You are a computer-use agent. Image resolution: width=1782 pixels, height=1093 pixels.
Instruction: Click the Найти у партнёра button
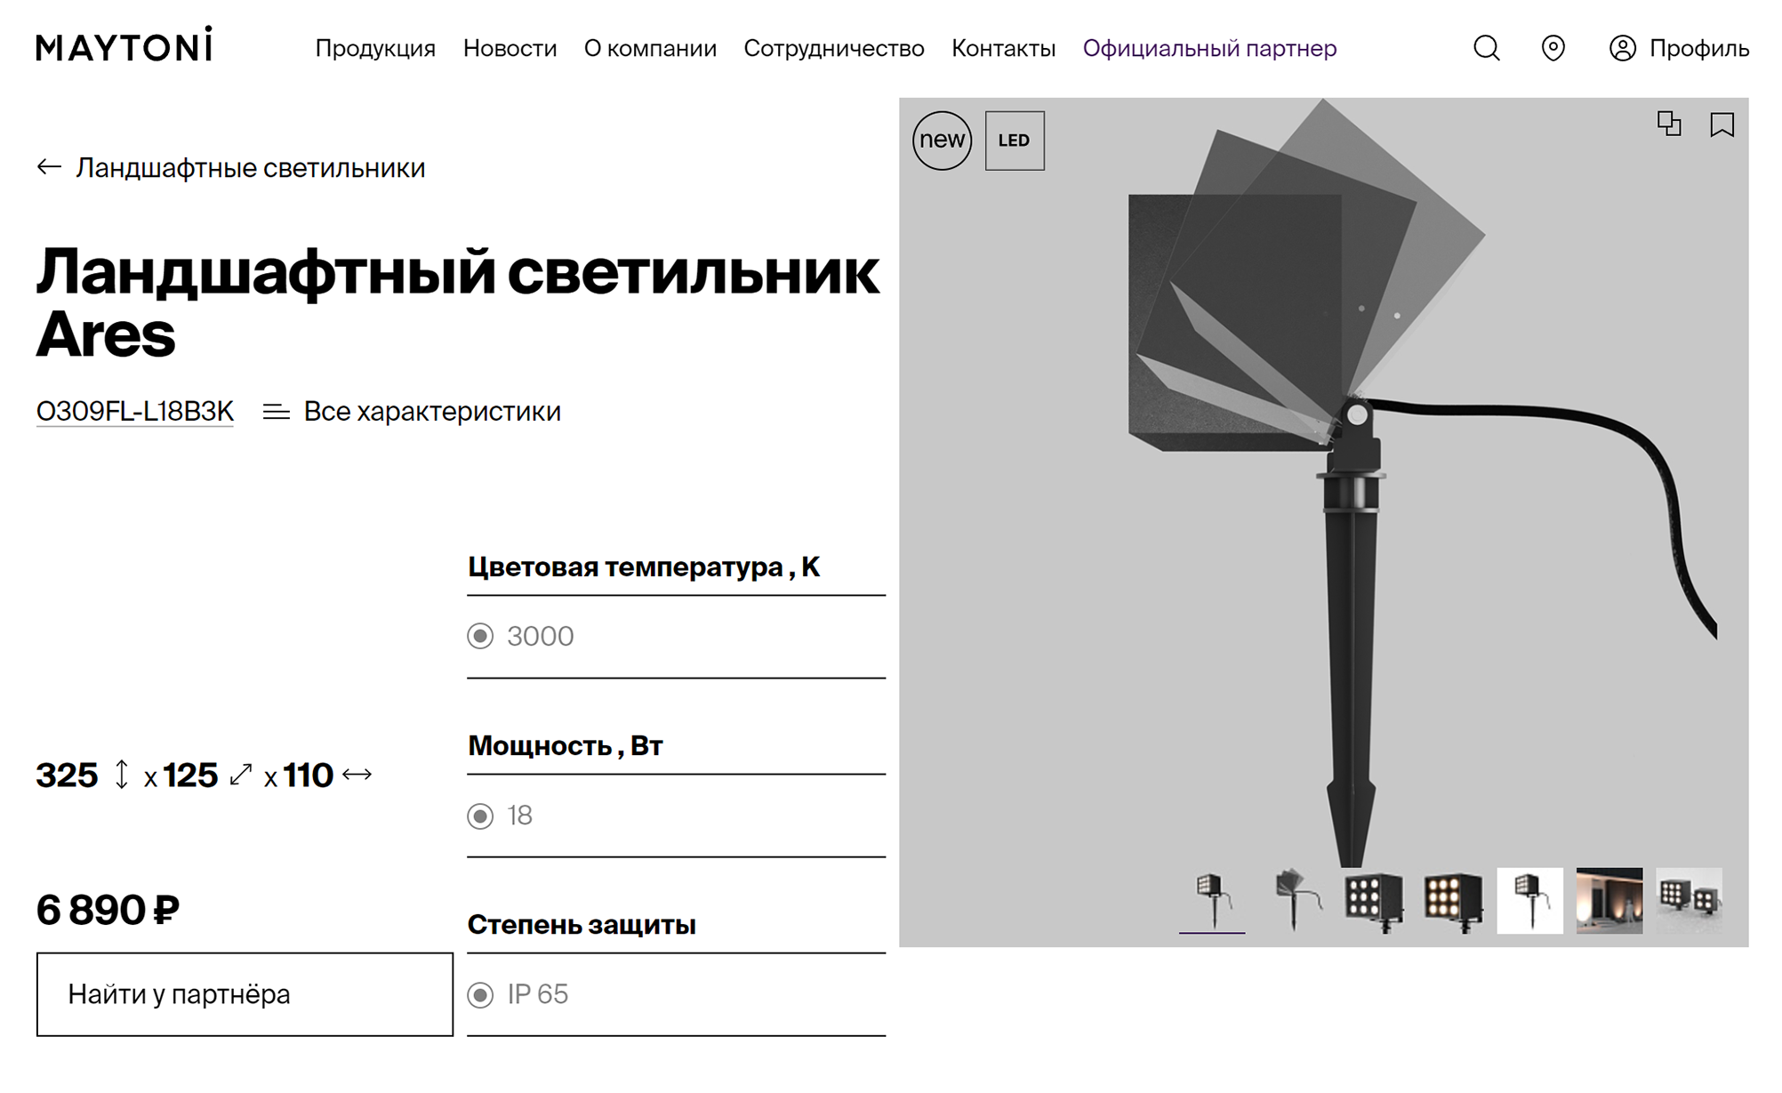pyautogui.click(x=245, y=994)
